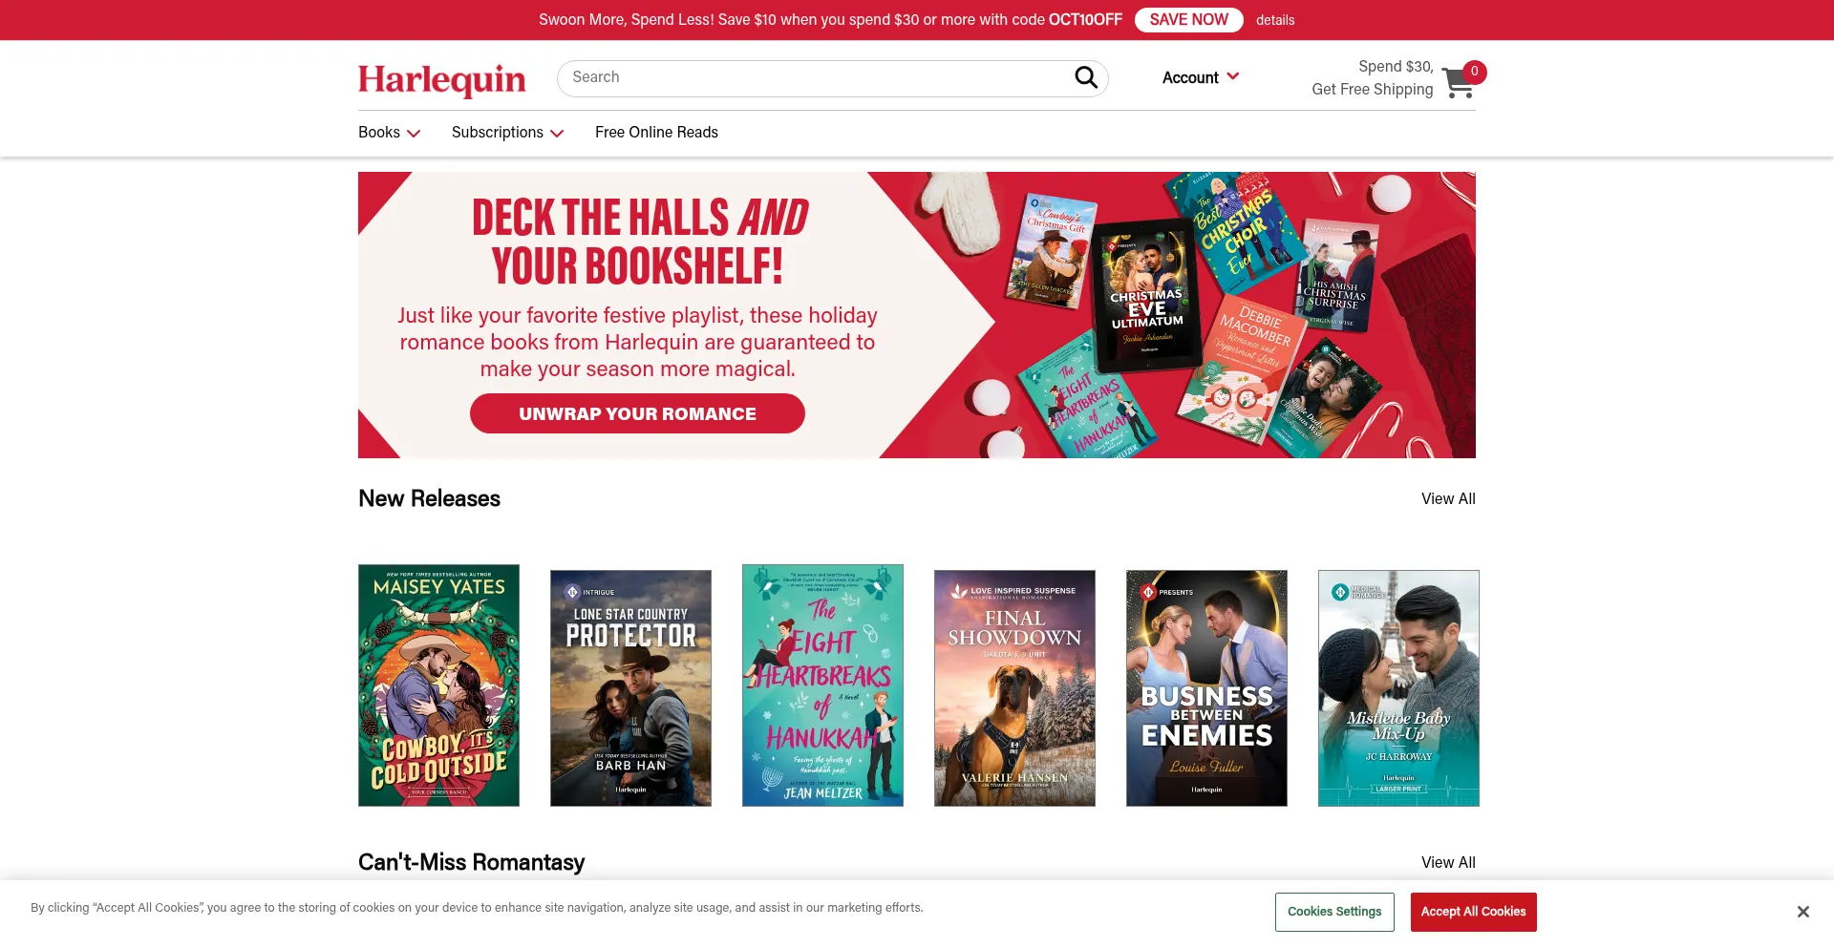Select The Eight Heartbreaks of Hanukkah cover
Viewport: 1834px width, 948px height.
(x=822, y=685)
